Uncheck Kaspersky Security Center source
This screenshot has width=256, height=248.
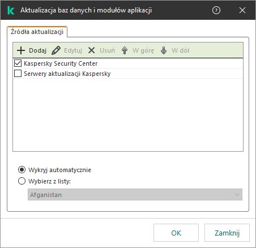coord(18,63)
